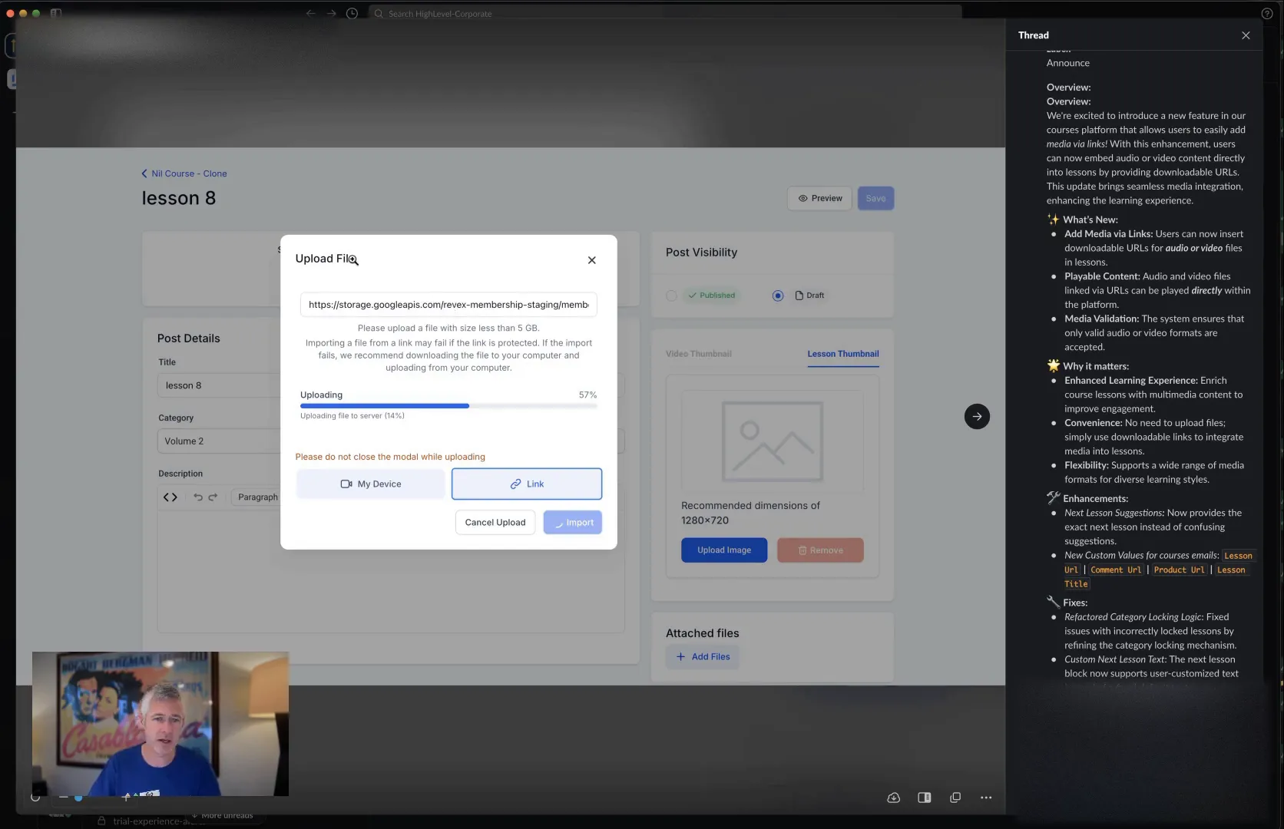Open the Slack history clock icon
Screen dimensions: 1284x829
352,13
